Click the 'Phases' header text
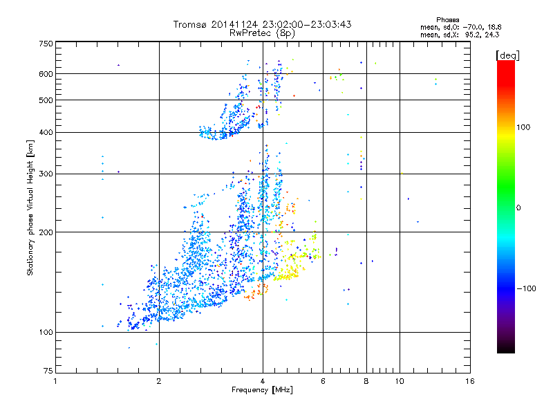This screenshot has height=415, width=553. pyautogui.click(x=447, y=20)
